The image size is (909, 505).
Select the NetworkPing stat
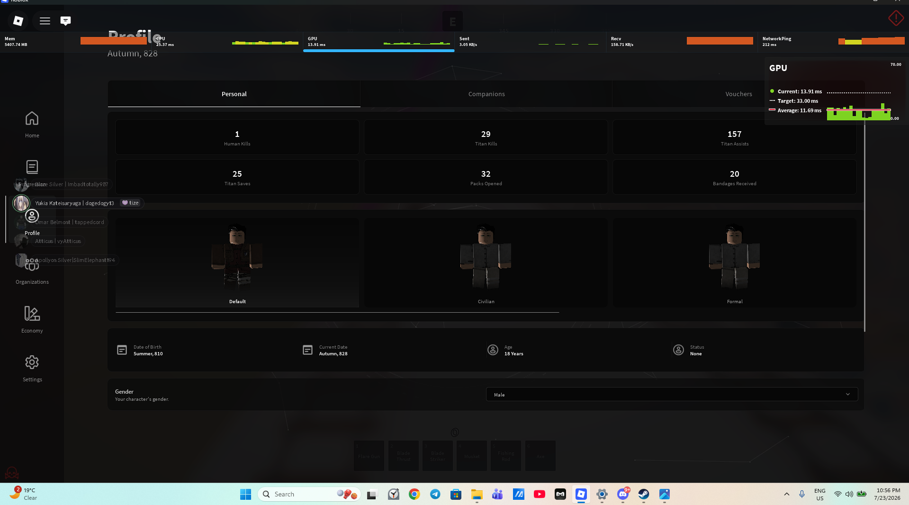(x=834, y=42)
